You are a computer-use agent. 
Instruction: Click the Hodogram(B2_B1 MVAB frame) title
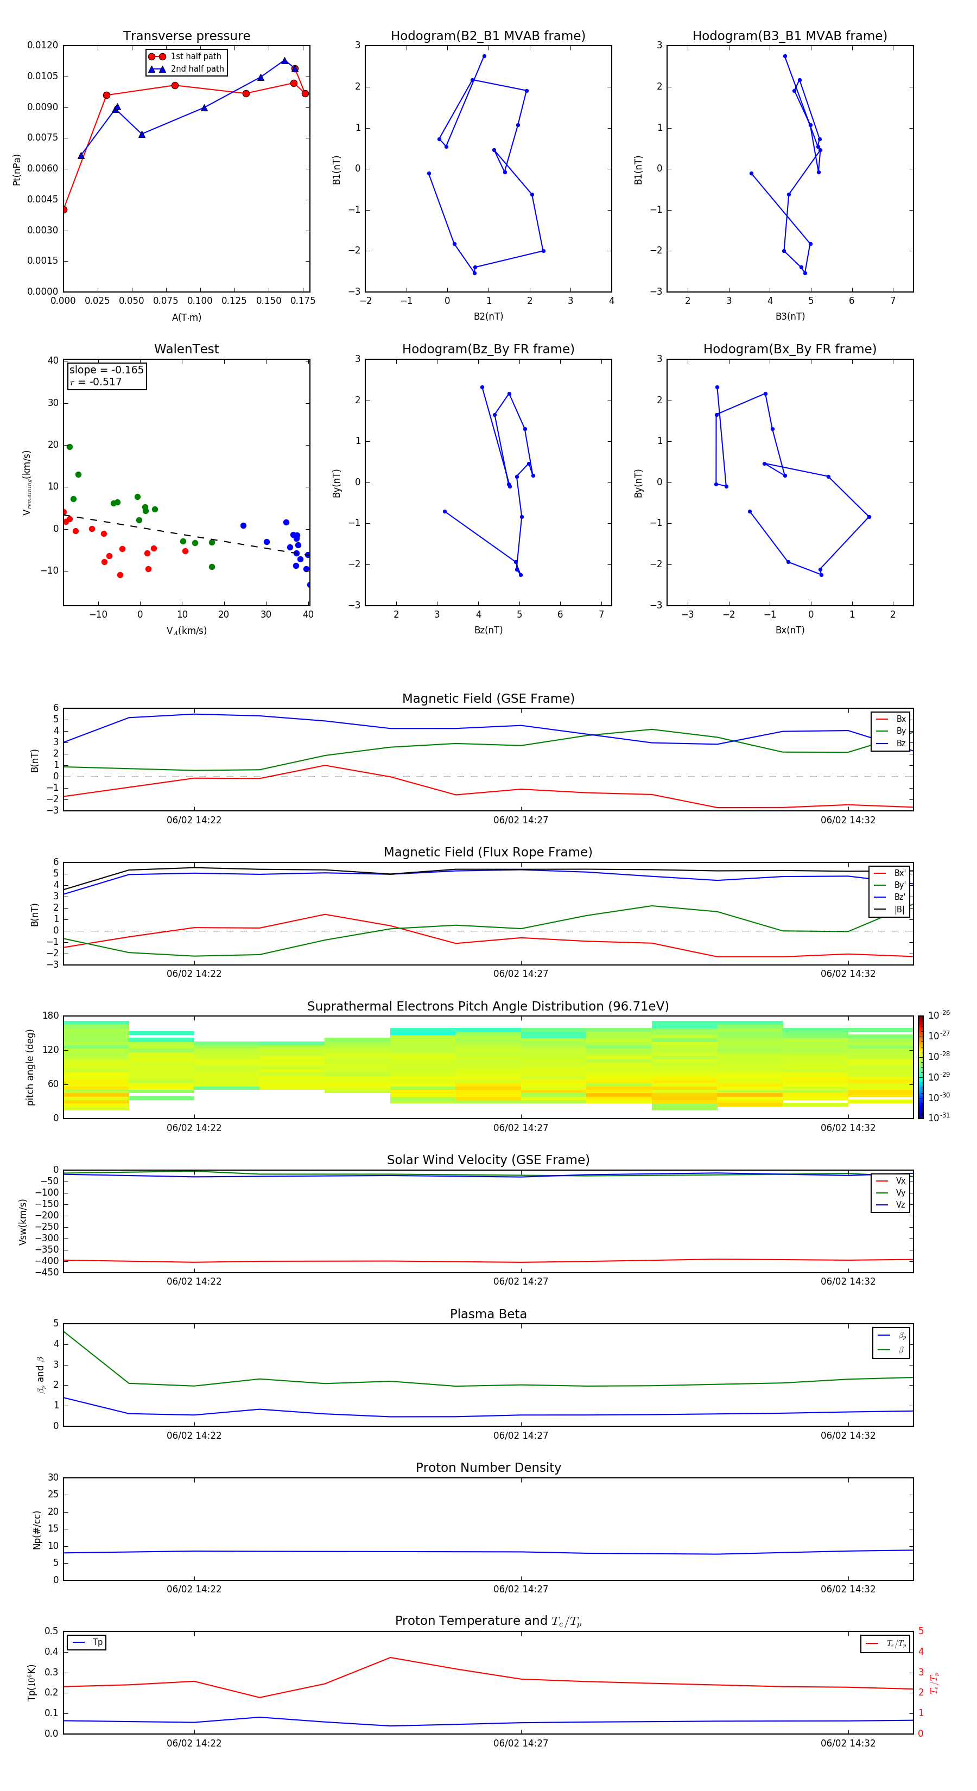click(488, 36)
